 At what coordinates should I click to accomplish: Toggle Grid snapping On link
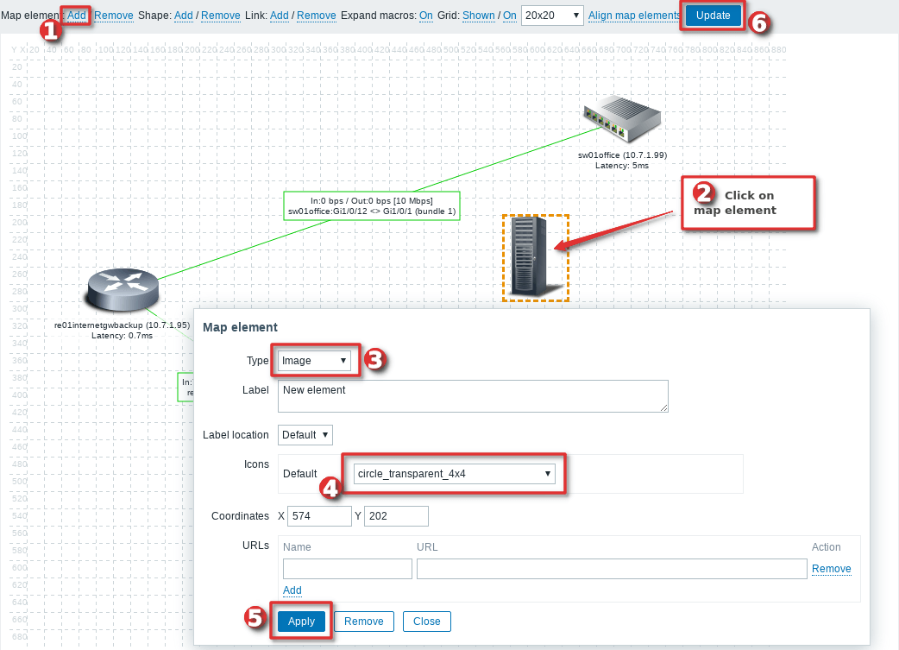coord(509,16)
